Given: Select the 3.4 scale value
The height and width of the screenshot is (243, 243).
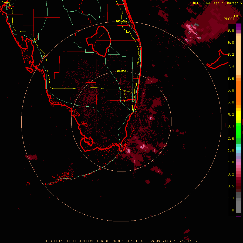Looking at the screenshot, I should point(231,126).
